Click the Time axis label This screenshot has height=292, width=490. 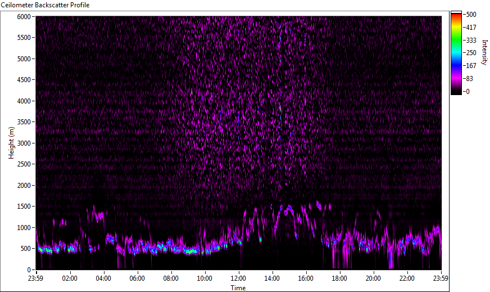point(238,288)
